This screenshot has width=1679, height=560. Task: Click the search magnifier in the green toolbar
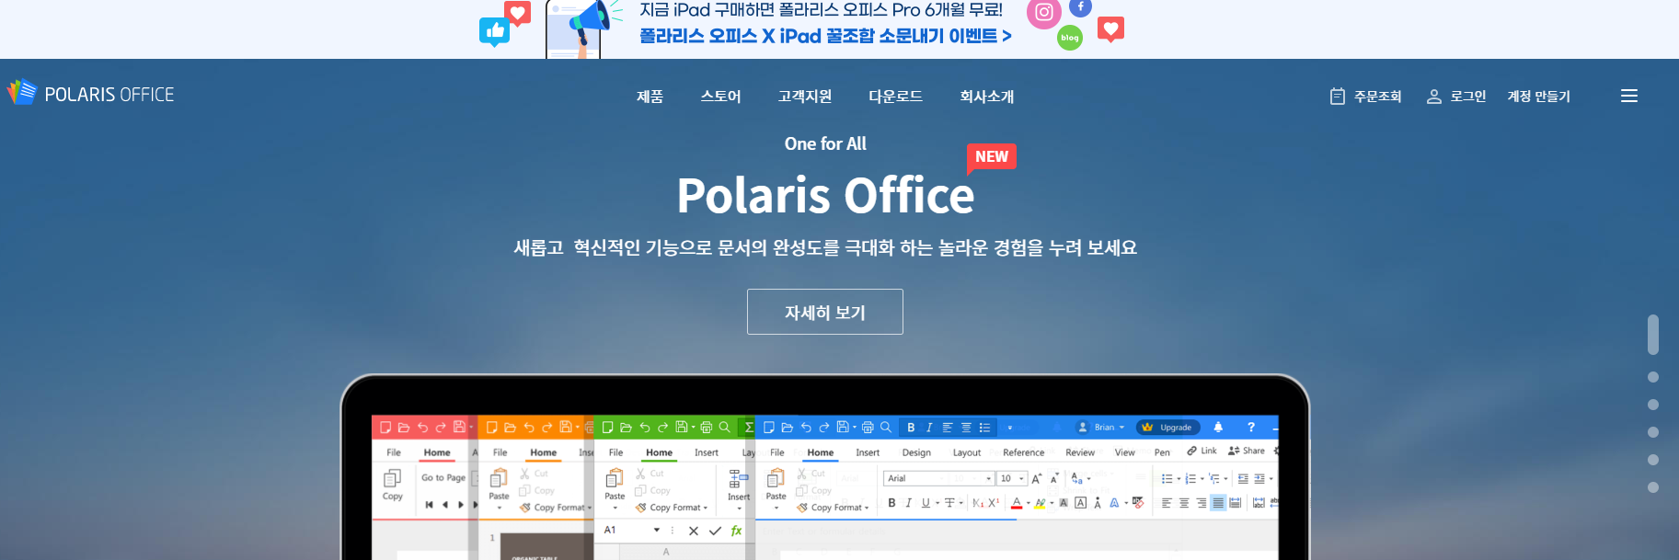[x=724, y=428]
